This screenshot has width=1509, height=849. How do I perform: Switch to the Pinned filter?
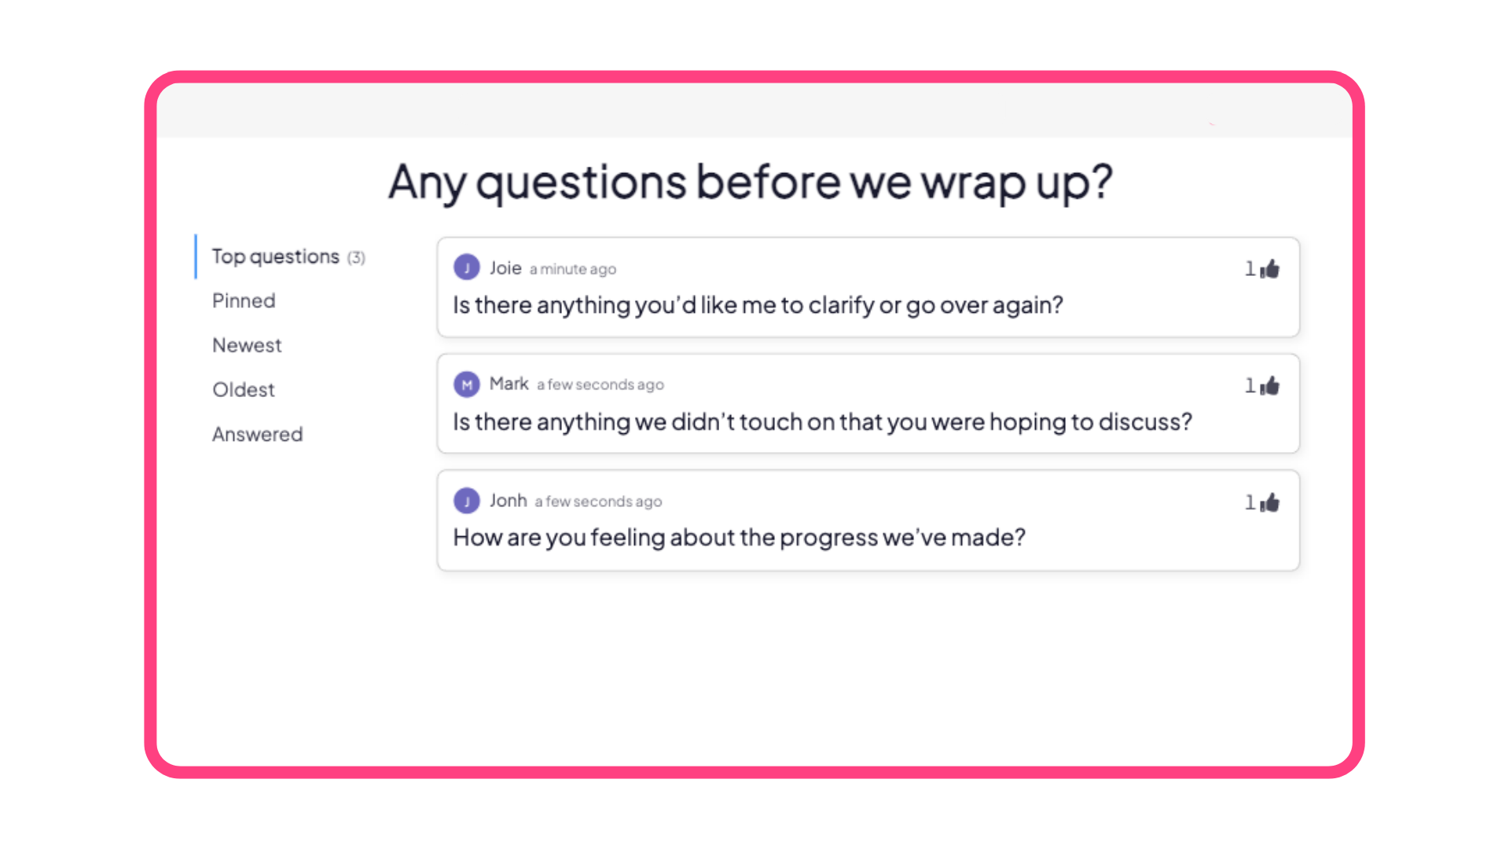244,301
